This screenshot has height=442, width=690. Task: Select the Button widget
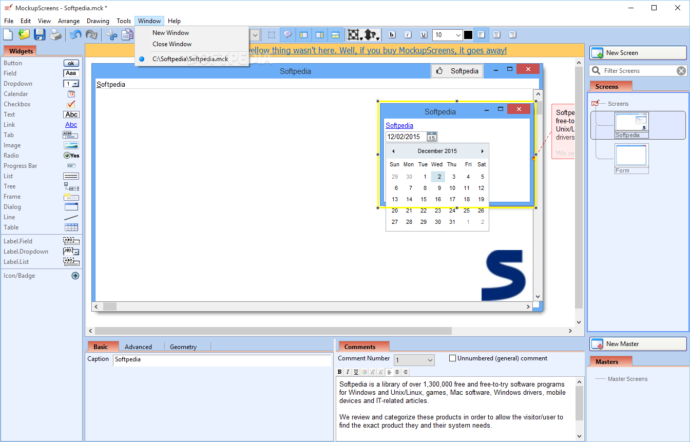tap(41, 63)
